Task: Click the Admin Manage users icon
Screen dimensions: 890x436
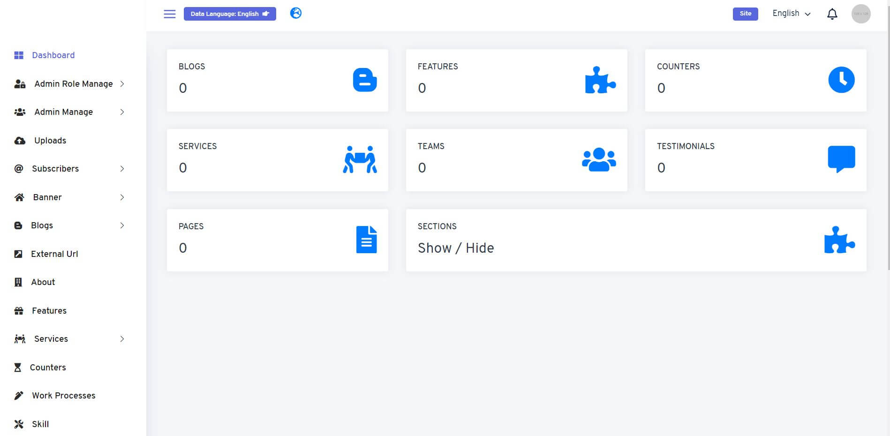Action: point(20,112)
